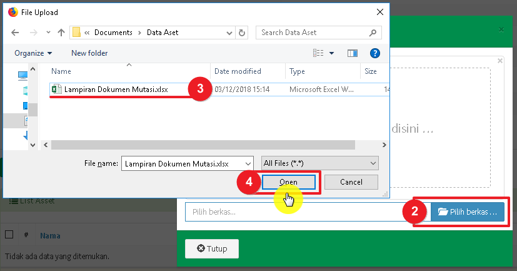Click the search magnifier icon
This screenshot has height=271, width=517.
[373, 33]
